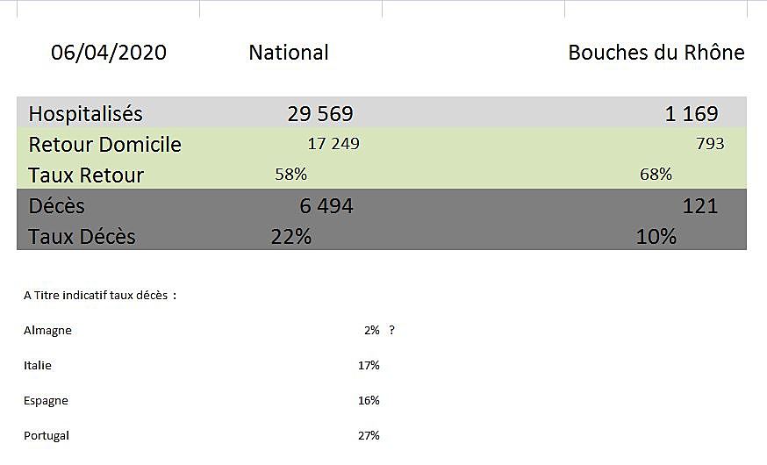Click the Italie 17% value
Viewport: 767px width, 465px height.
coord(369,365)
